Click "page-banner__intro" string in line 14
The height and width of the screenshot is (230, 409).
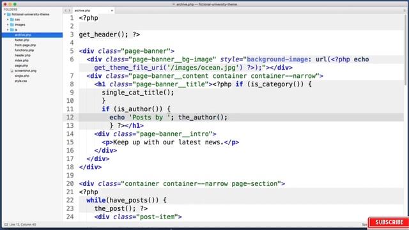click(174, 134)
